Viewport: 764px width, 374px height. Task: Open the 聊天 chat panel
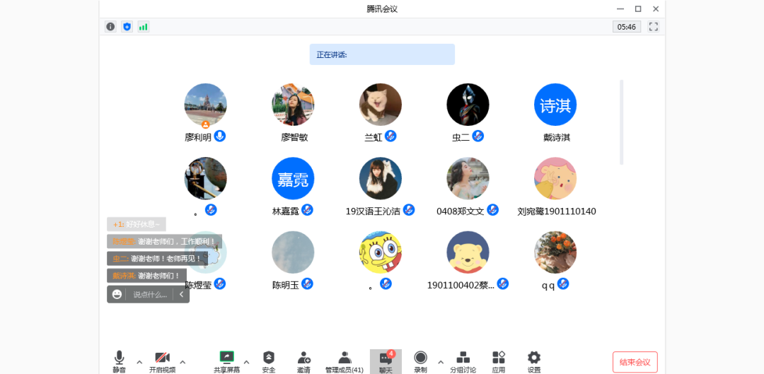coord(386,361)
